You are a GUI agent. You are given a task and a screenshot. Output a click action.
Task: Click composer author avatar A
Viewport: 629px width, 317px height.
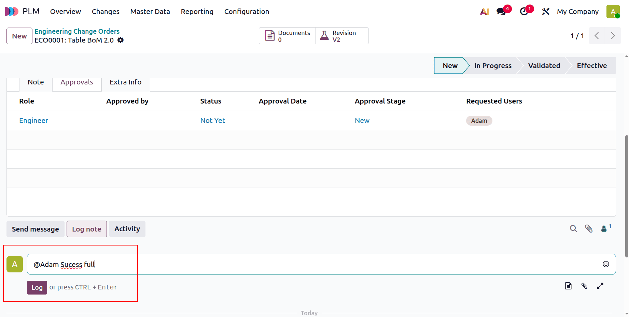point(15,264)
